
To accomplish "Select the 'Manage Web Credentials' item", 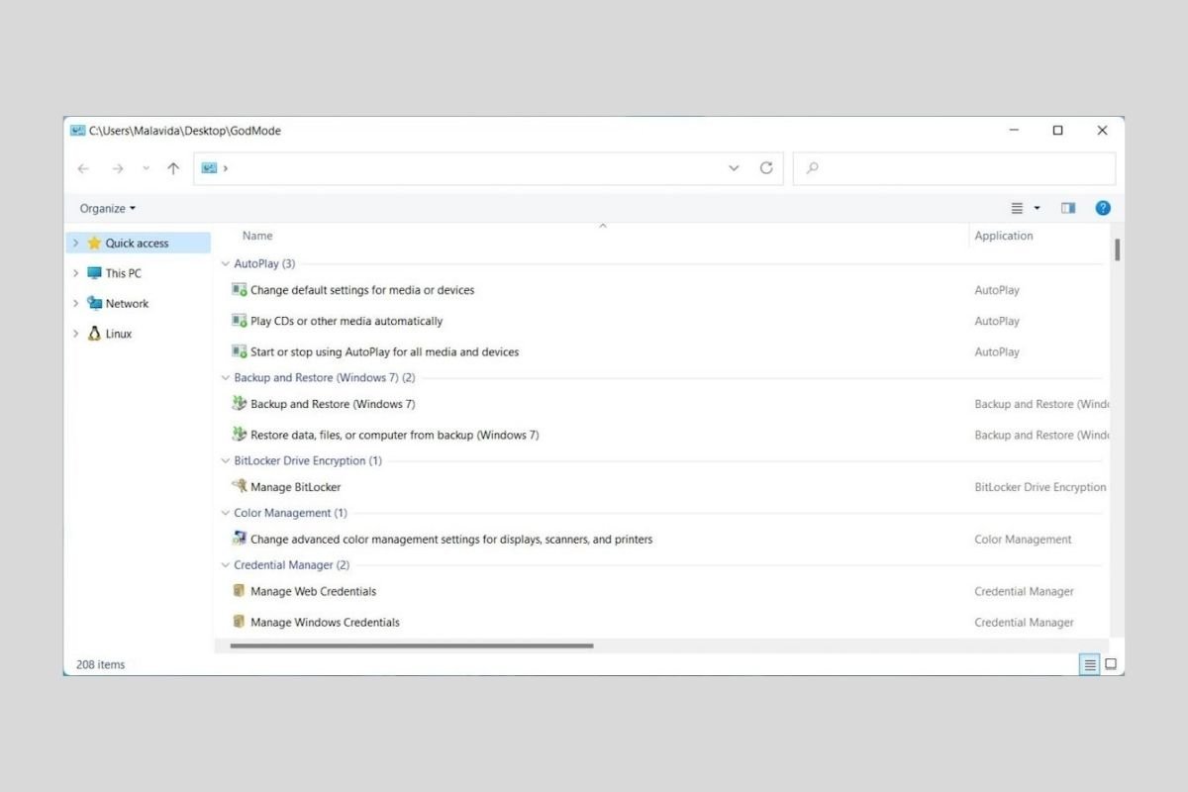I will (314, 591).
